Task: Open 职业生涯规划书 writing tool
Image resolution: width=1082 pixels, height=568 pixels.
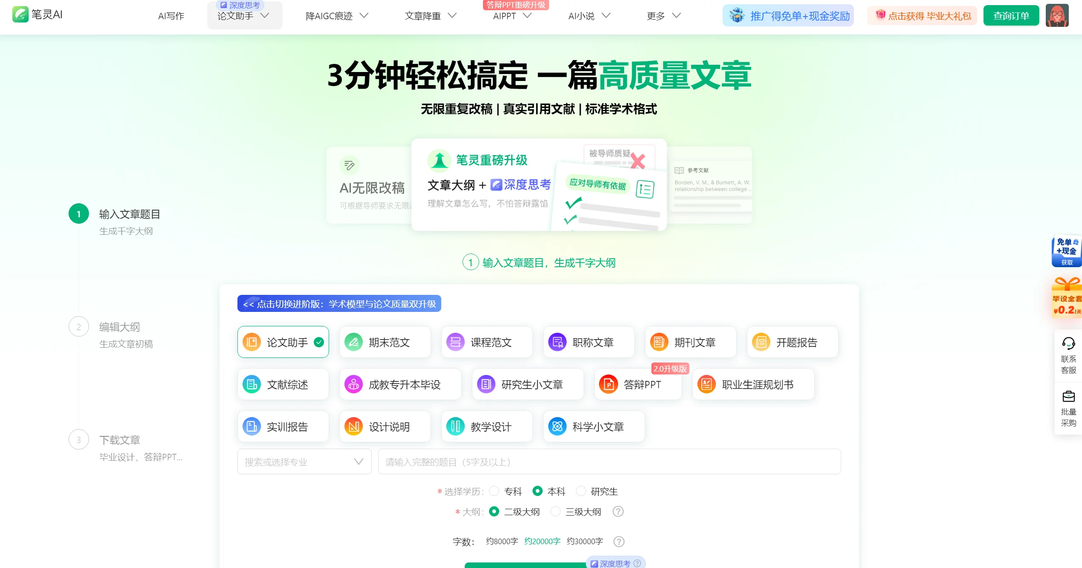Action: coord(753,384)
